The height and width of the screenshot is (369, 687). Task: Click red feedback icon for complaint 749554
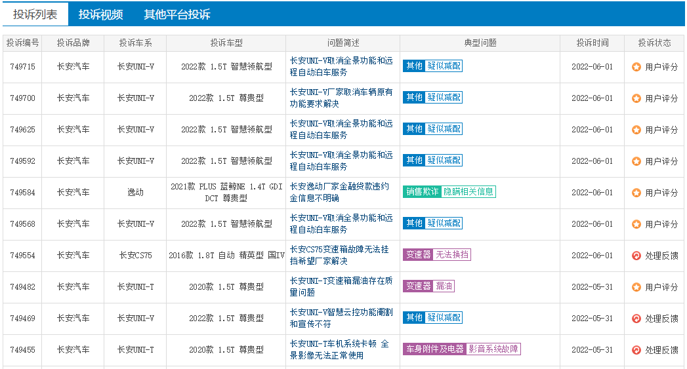pyautogui.click(x=636, y=256)
